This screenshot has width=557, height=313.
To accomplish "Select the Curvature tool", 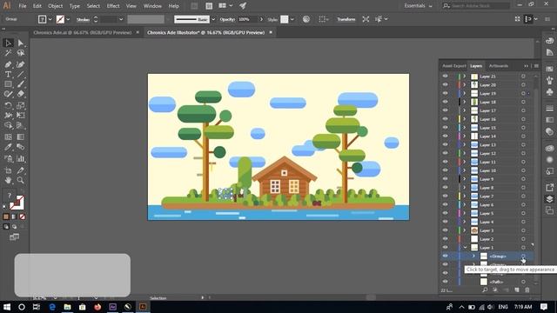I will pos(21,64).
